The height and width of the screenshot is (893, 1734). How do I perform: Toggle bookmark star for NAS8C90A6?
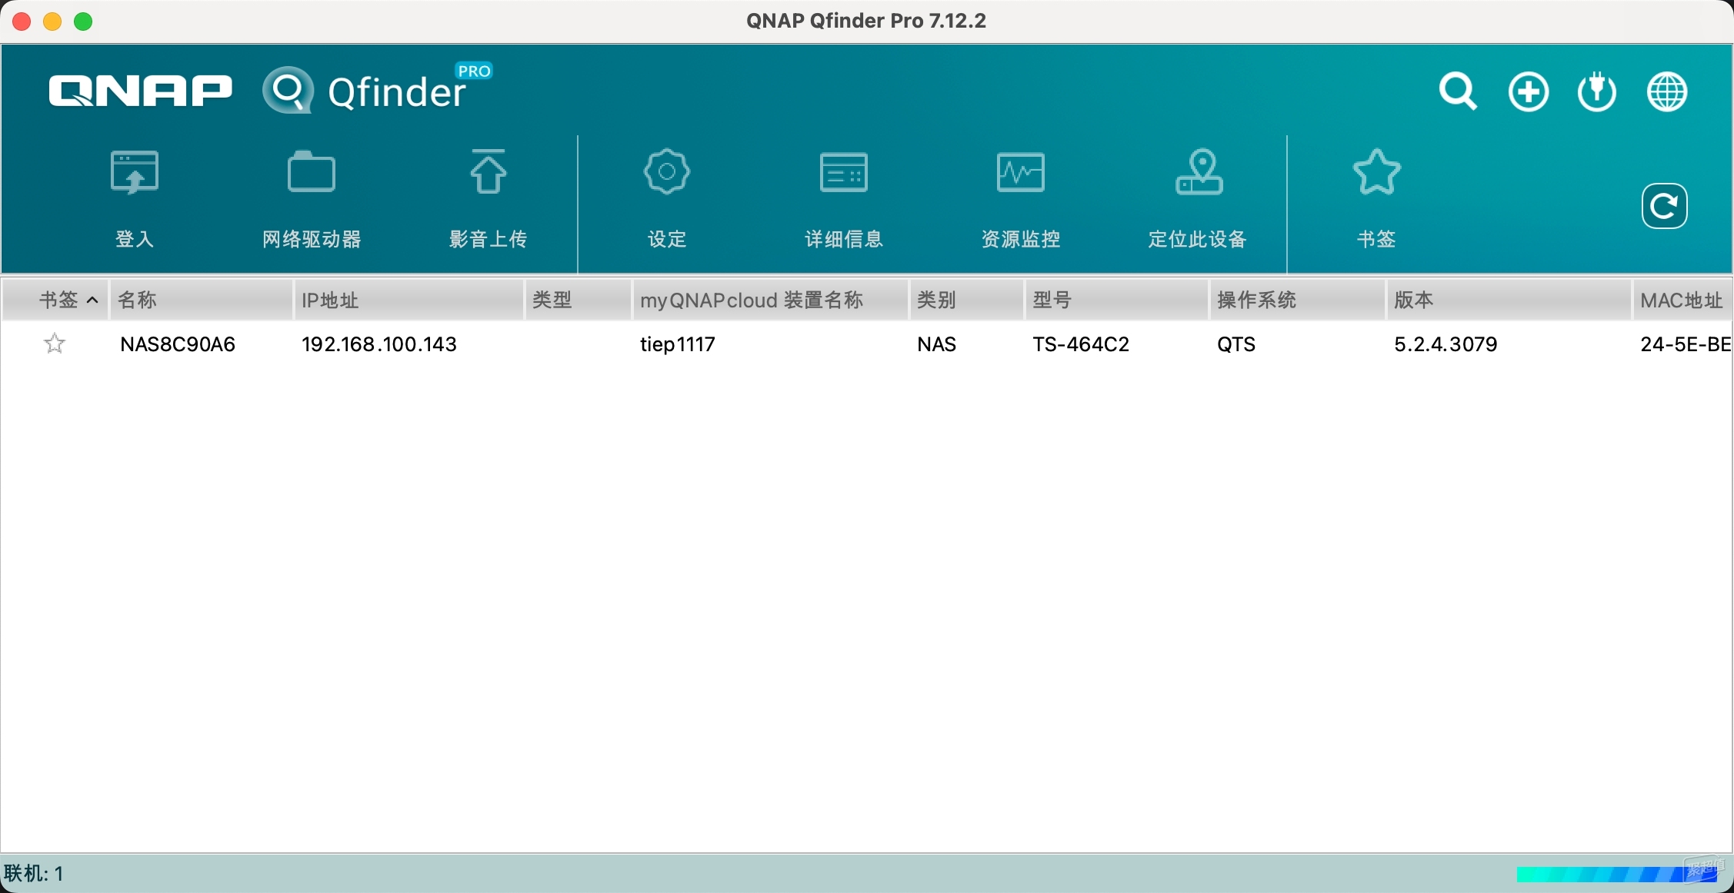click(55, 344)
